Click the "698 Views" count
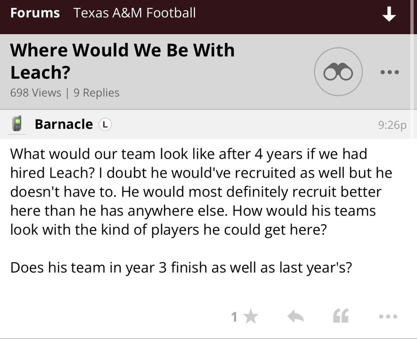 tap(35, 93)
